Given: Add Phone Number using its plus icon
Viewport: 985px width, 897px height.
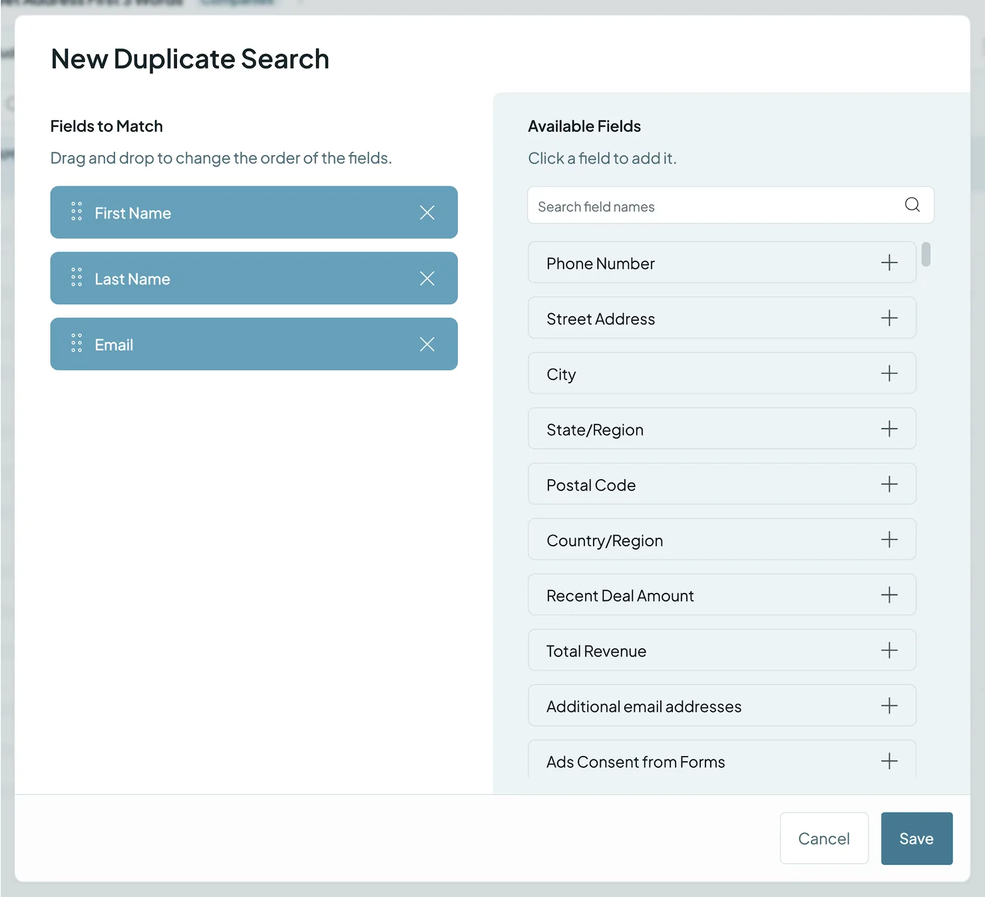Looking at the screenshot, I should 889,262.
